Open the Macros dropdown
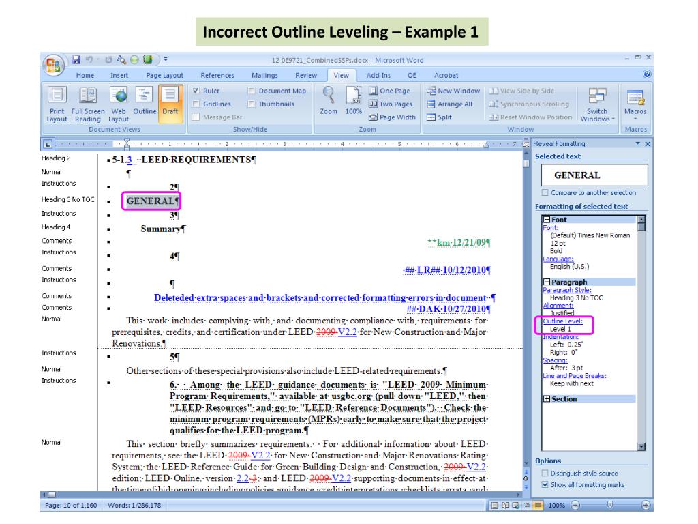The image size is (698, 524). coord(635,104)
